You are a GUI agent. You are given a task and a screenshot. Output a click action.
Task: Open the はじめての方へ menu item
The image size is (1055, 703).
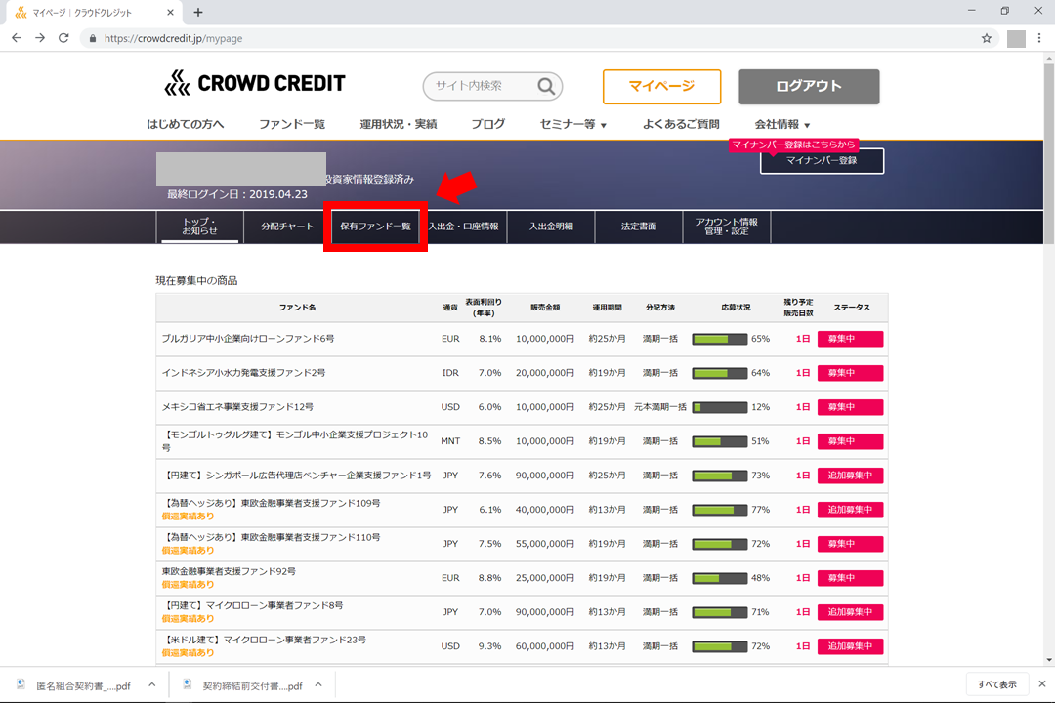(x=186, y=124)
